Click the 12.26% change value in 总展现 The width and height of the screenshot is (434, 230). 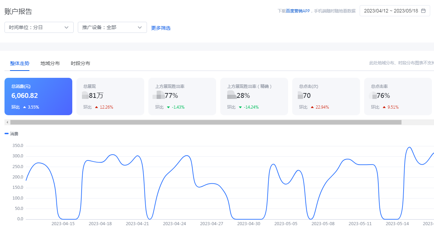pyautogui.click(x=107, y=107)
